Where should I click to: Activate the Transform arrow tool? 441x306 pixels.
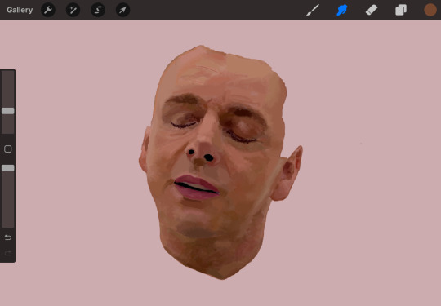click(x=122, y=10)
